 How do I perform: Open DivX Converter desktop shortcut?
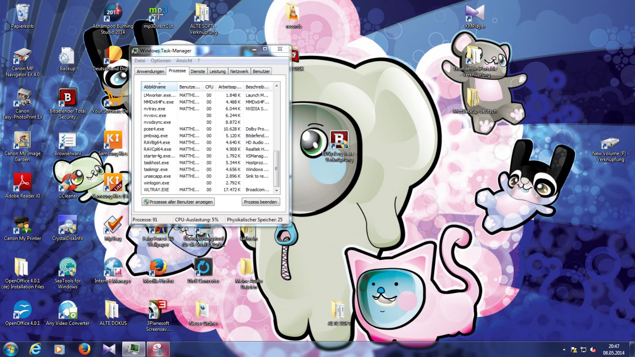click(x=203, y=270)
